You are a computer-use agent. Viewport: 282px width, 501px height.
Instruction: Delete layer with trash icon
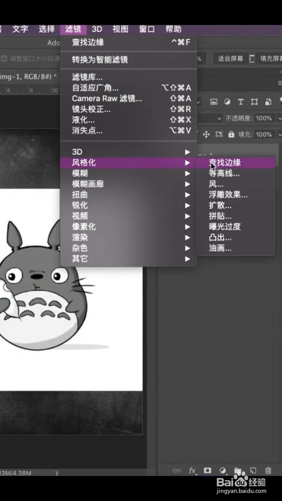coord(268,471)
